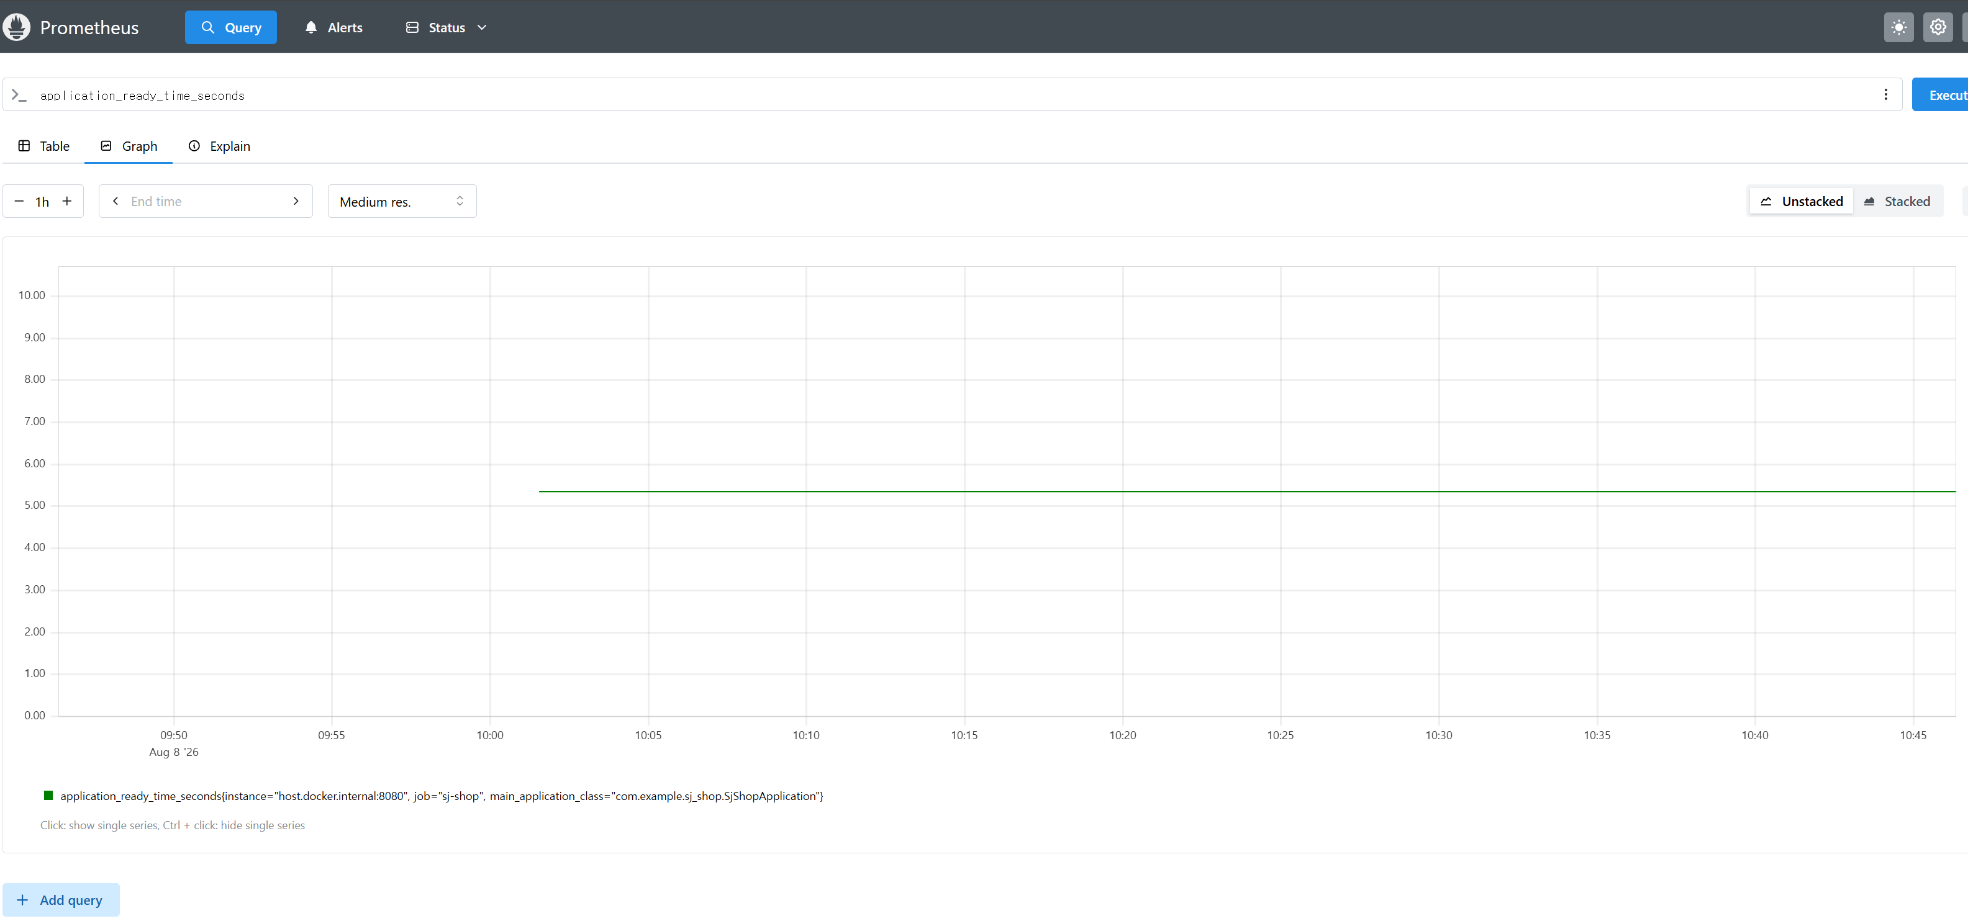Decrease the time range with minus
The image size is (1968, 921).
click(19, 201)
